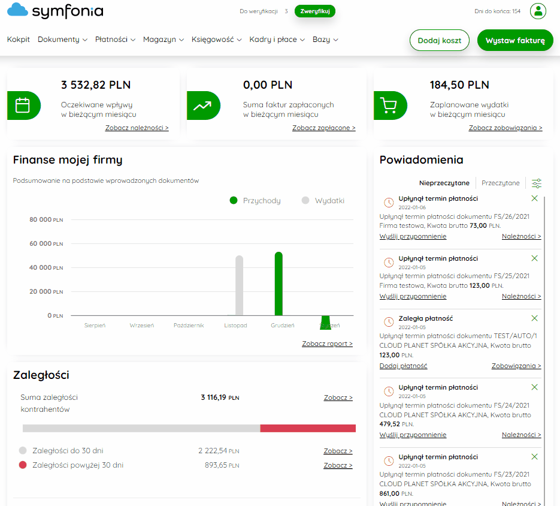
Task: Dismiss the FS/25/2021 notification with X
Action: (534, 258)
